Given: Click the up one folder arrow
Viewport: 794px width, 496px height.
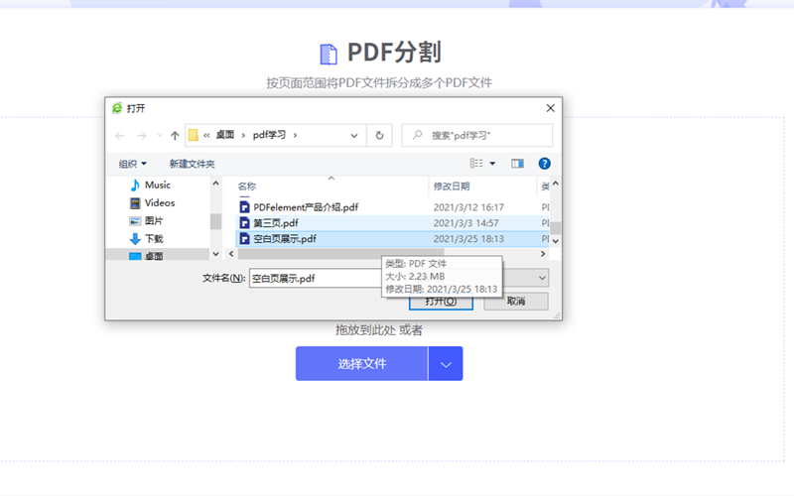Looking at the screenshot, I should [x=175, y=135].
